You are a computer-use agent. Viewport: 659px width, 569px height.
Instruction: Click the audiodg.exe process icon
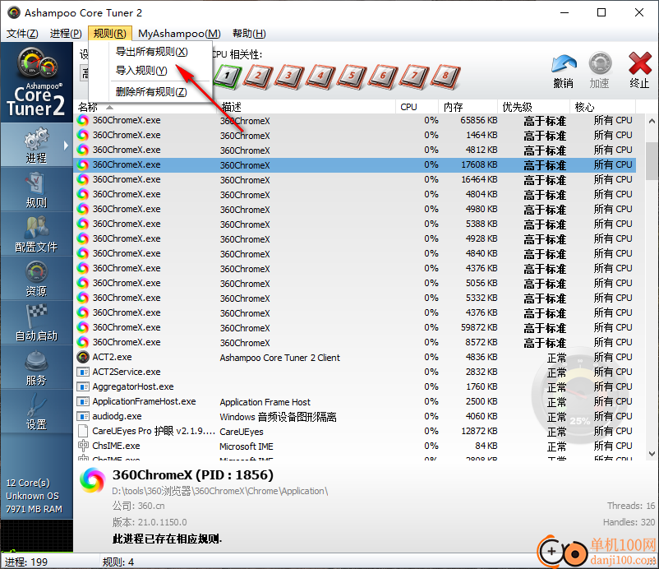click(83, 416)
